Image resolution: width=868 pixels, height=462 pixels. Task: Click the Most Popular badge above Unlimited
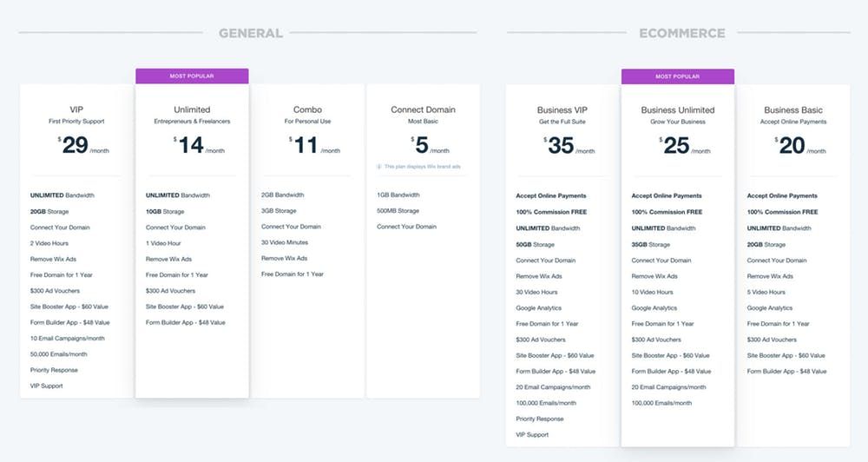(192, 76)
